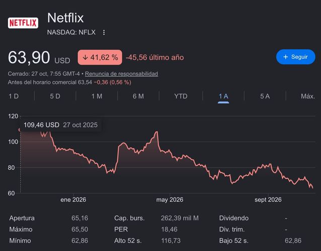This screenshot has width=321, height=251.
Task: Click the 100 y-axis label
Action: coord(13,142)
